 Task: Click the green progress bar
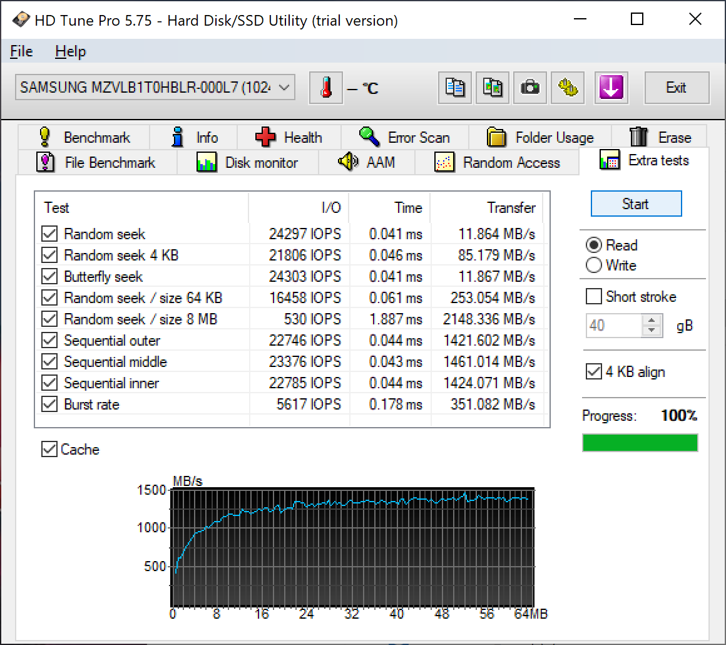tap(640, 443)
